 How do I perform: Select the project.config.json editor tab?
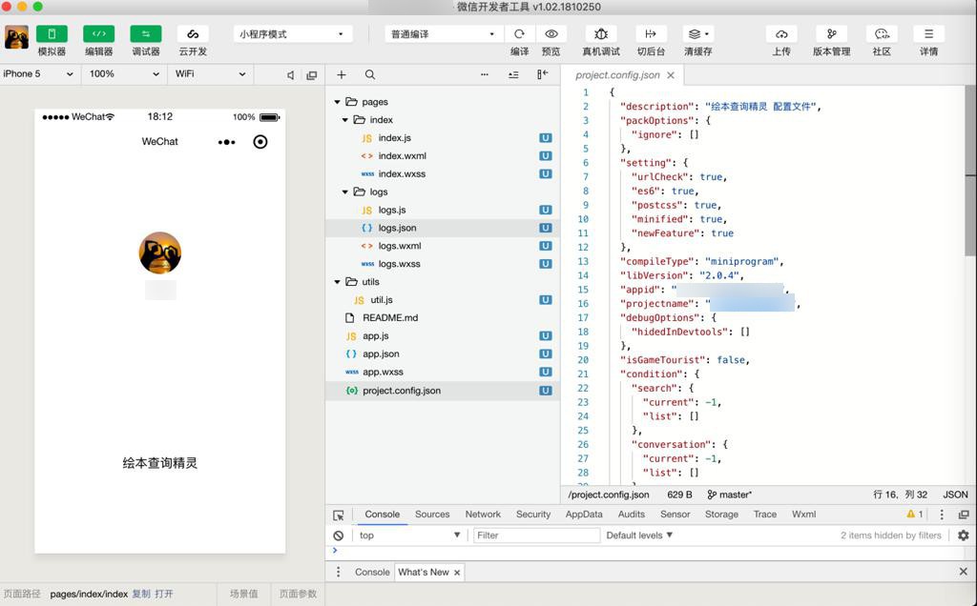(x=617, y=75)
